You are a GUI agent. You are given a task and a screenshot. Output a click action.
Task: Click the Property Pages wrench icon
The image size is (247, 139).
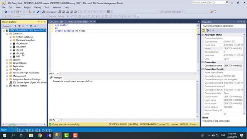coord(213,31)
